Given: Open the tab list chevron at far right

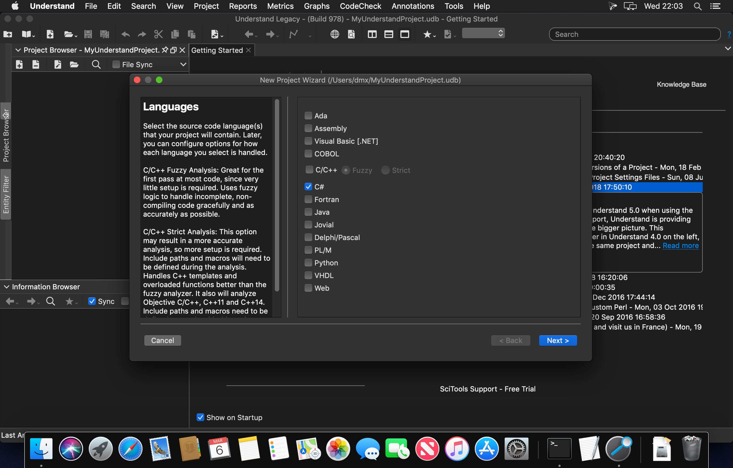Looking at the screenshot, I should point(727,48).
